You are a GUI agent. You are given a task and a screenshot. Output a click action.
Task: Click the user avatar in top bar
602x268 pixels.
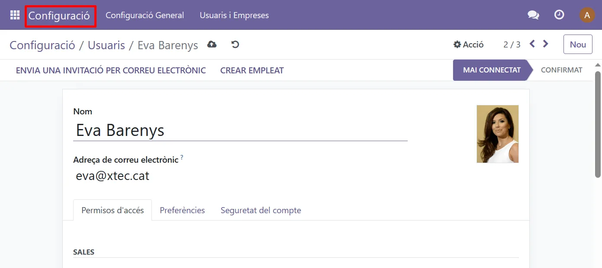(x=587, y=15)
